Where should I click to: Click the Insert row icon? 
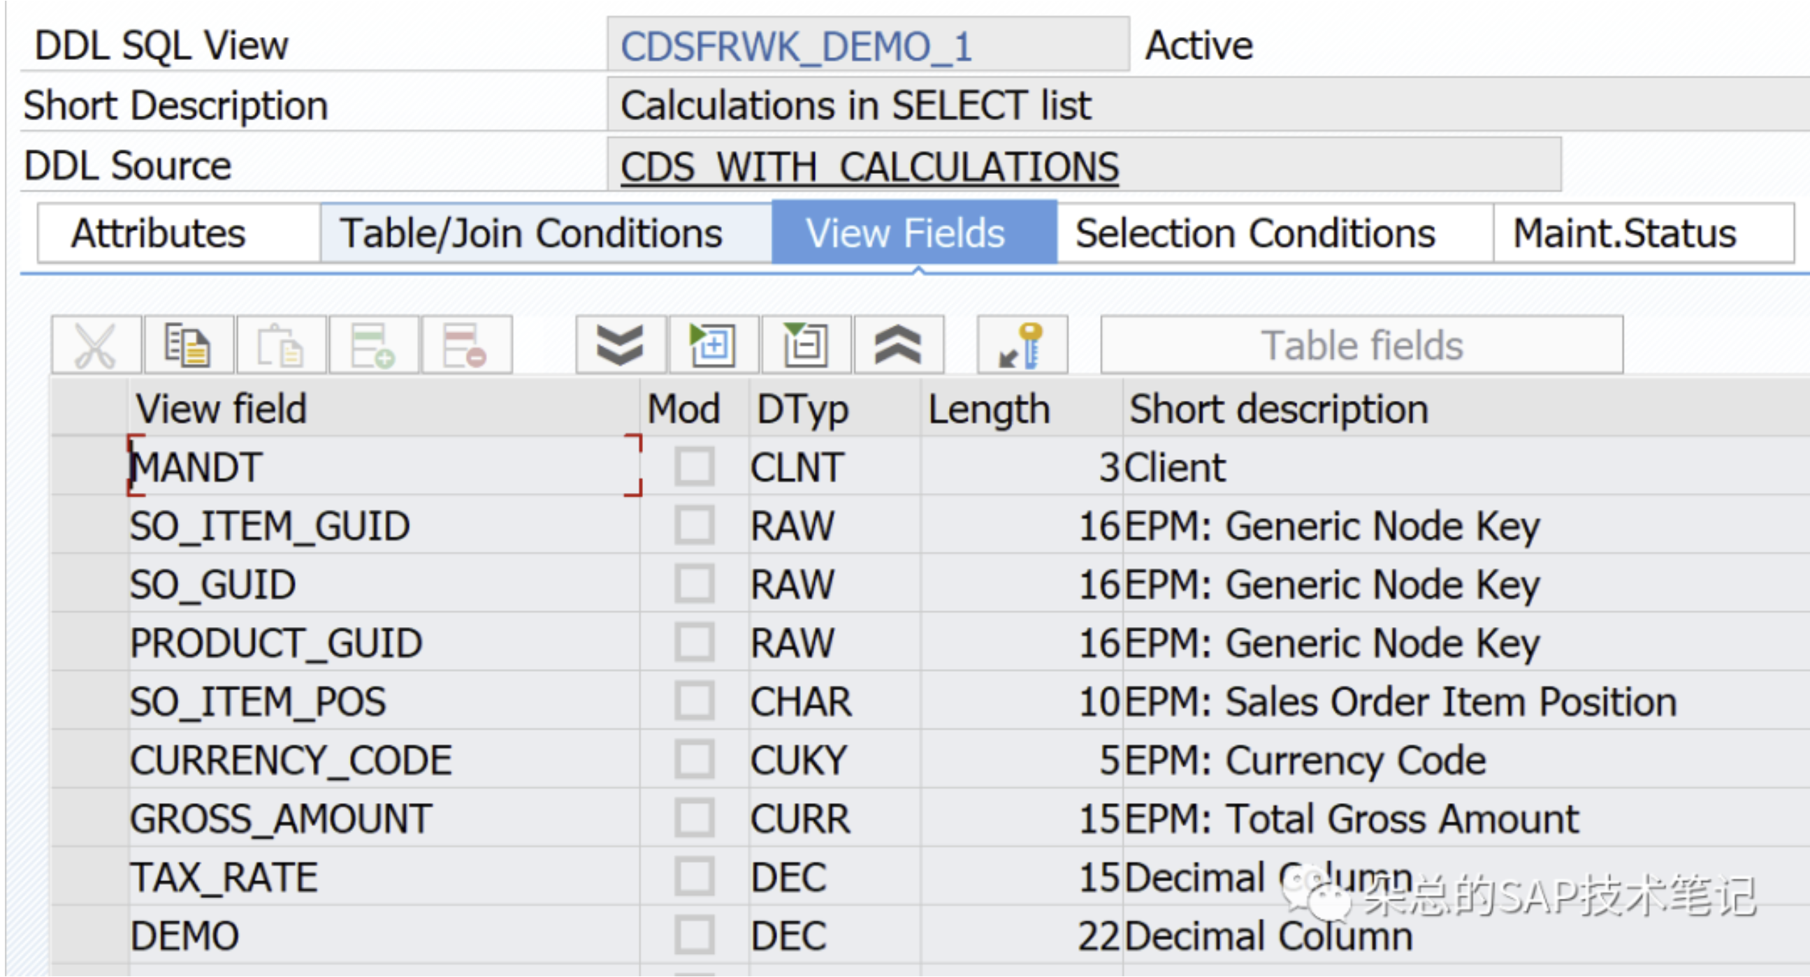coord(374,345)
